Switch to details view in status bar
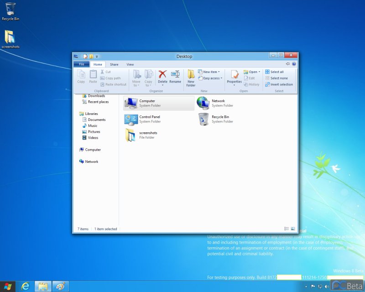Image resolution: width=365 pixels, height=292 pixels. coord(287,229)
